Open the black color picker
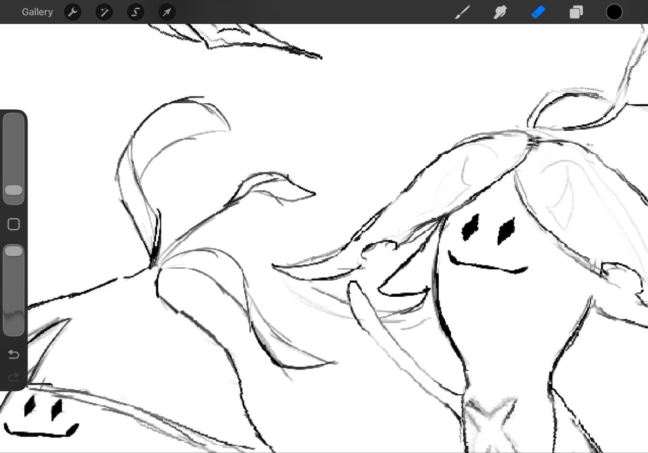 [x=614, y=12]
